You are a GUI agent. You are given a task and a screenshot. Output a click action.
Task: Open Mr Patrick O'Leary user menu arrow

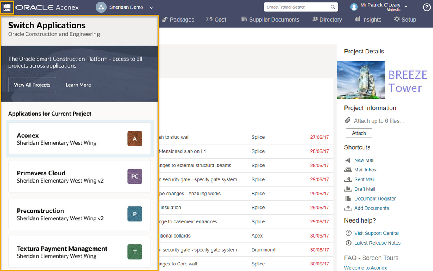[x=406, y=7]
